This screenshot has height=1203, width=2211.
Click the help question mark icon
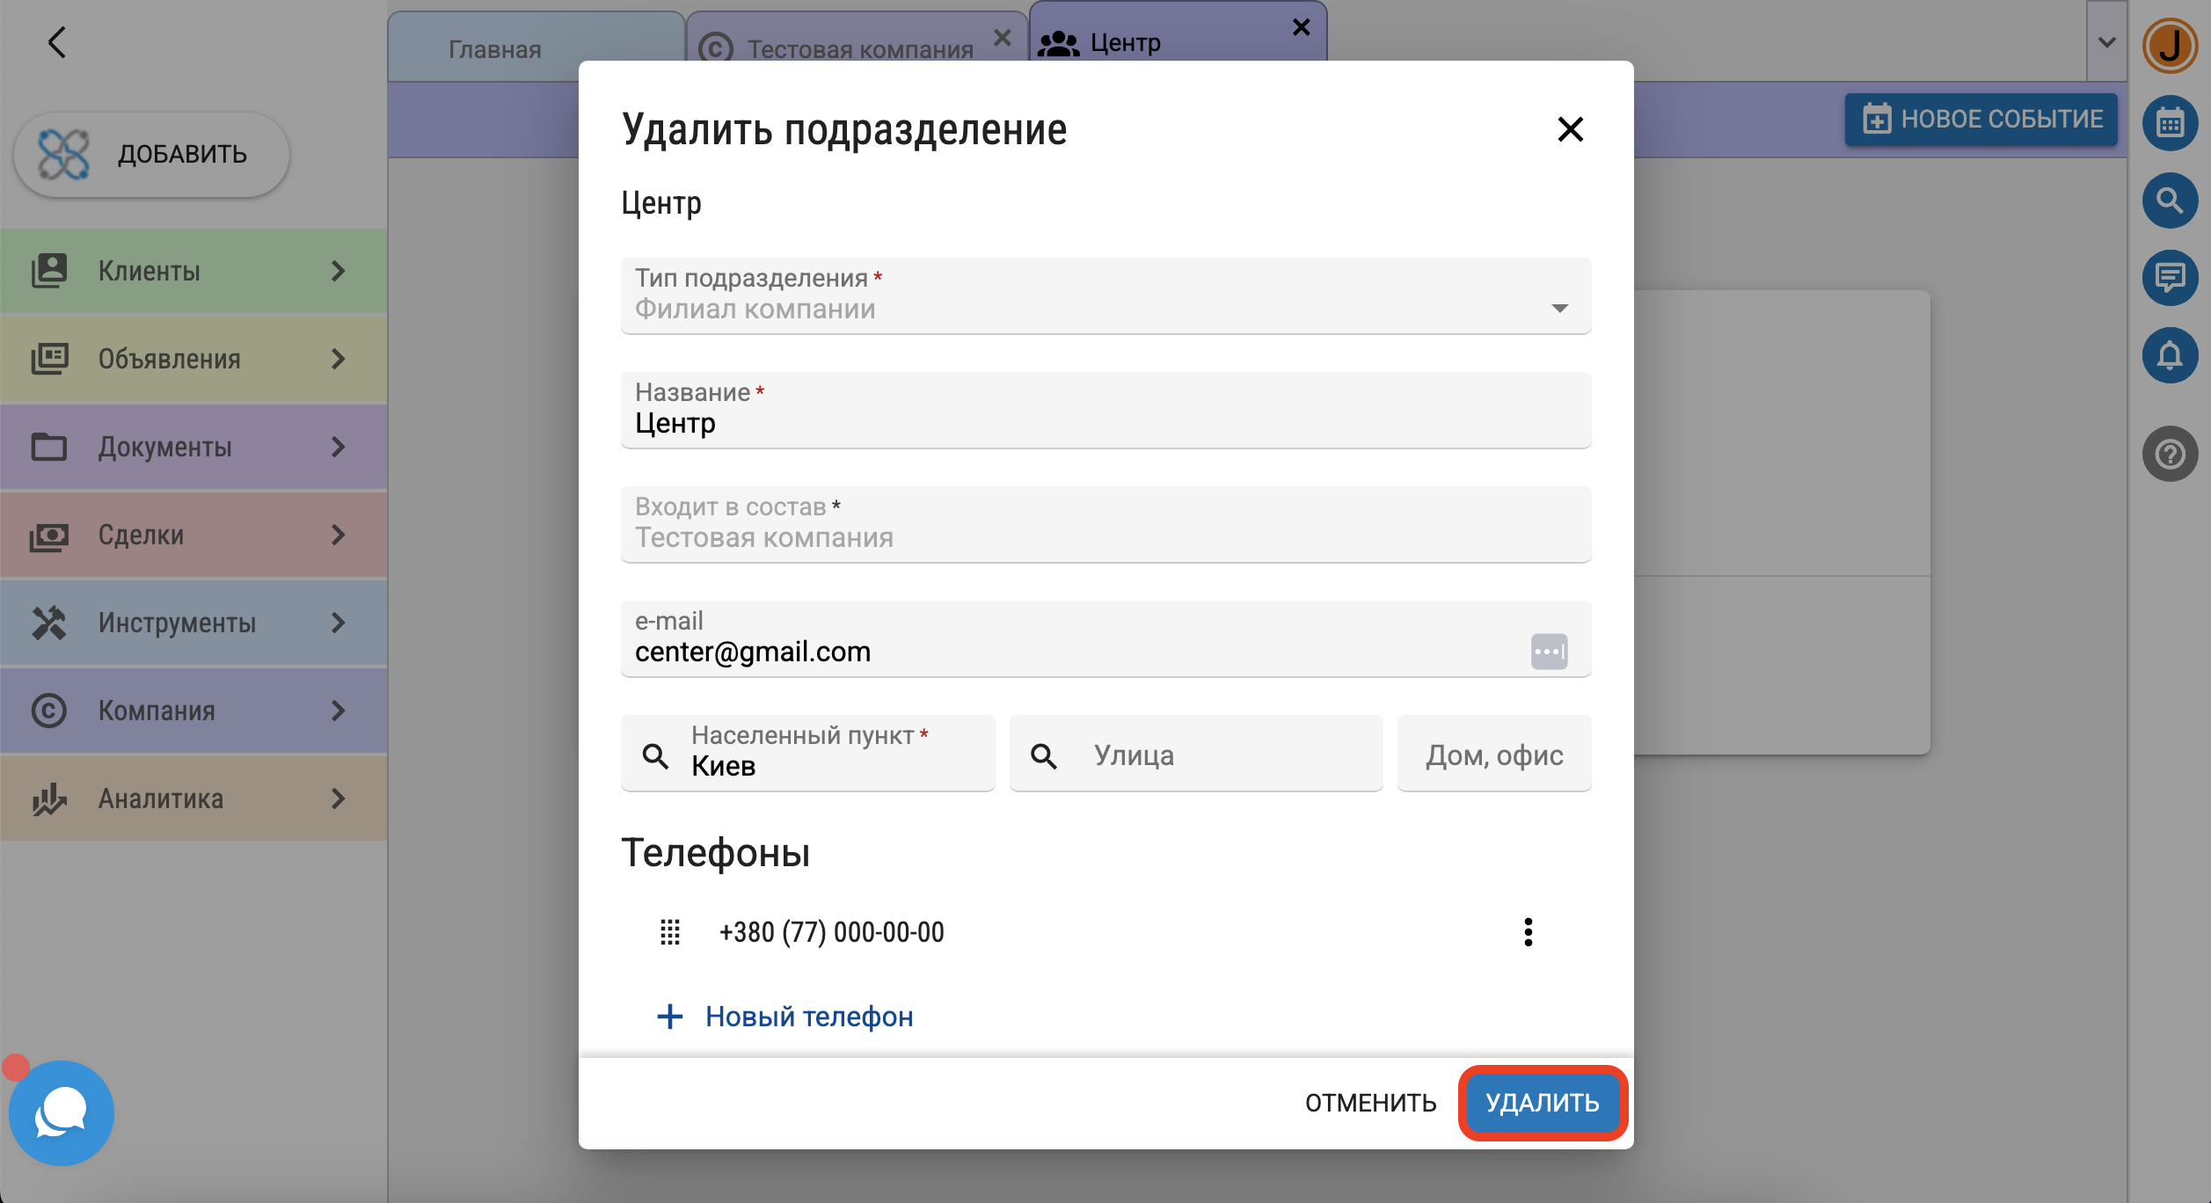click(2170, 454)
